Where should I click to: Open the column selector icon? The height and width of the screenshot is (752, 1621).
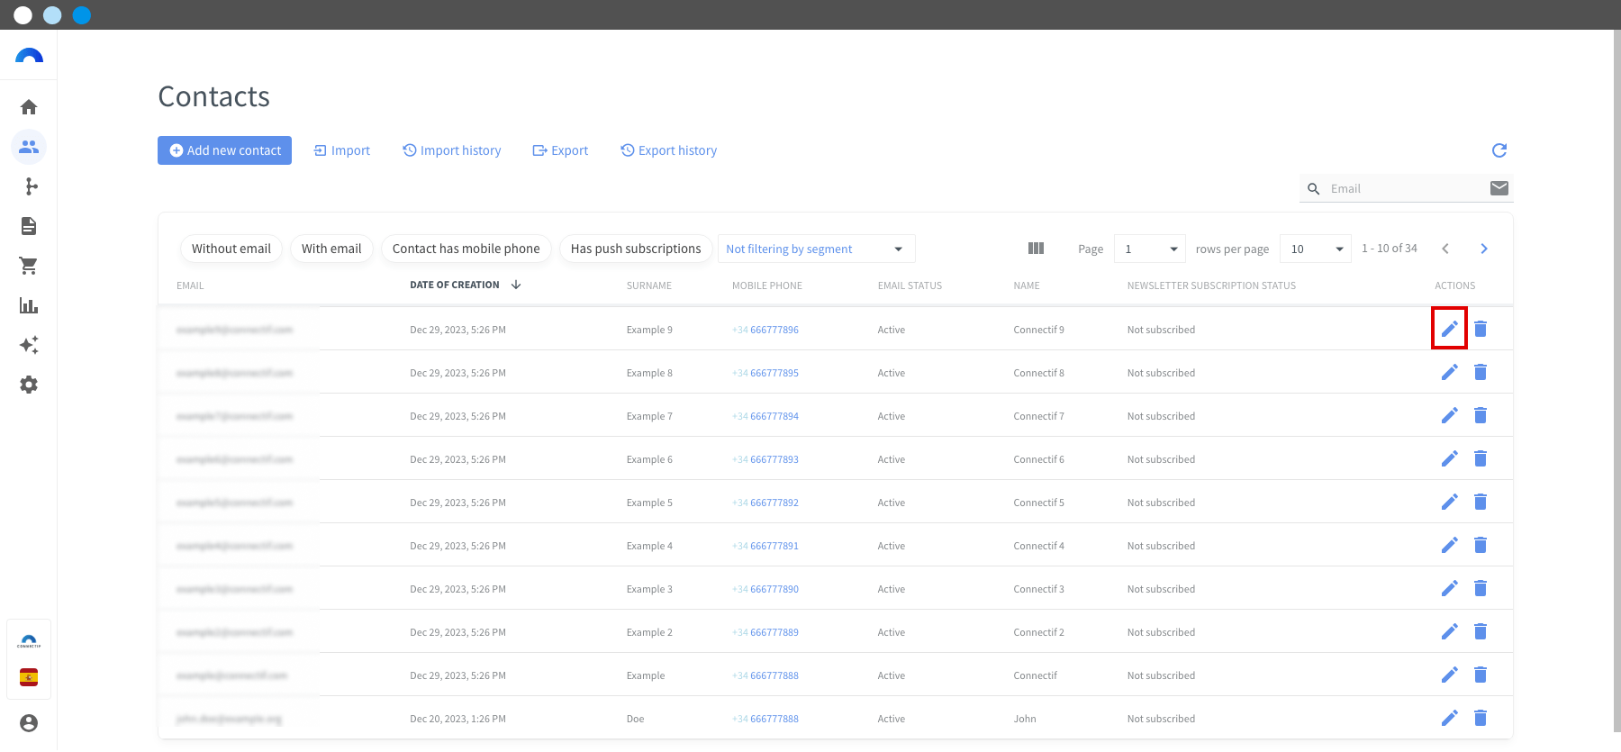click(x=1037, y=249)
